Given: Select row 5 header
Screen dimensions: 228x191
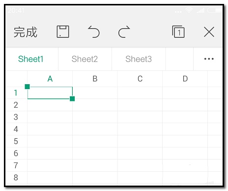Looking at the screenshot, I should click(x=16, y=141).
